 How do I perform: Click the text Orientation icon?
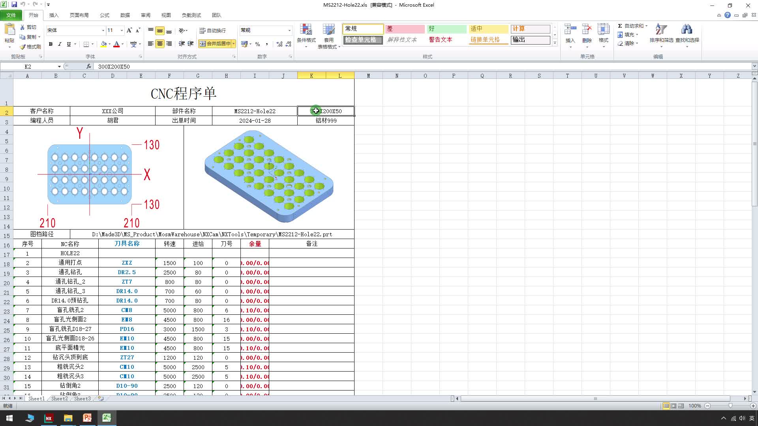tap(182, 30)
